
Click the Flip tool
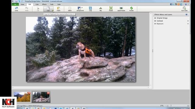tap(101, 9)
